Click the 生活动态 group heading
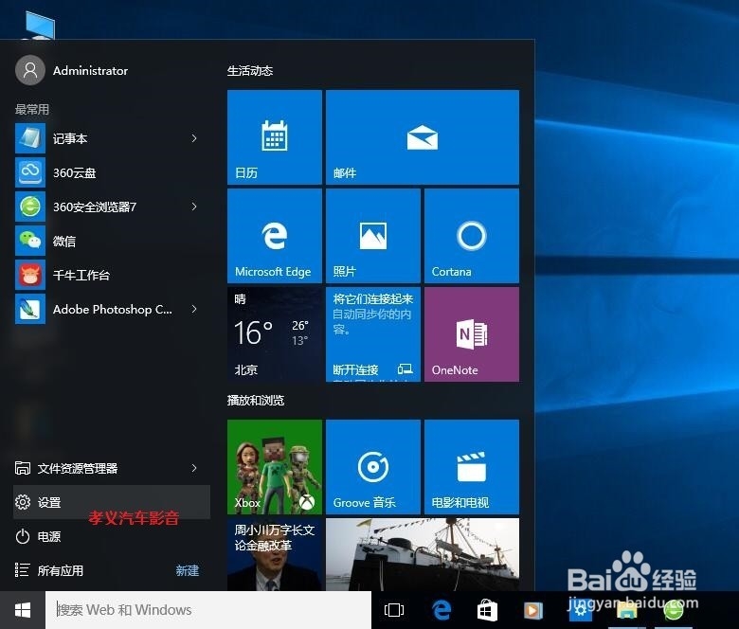The image size is (739, 629). coord(250,71)
